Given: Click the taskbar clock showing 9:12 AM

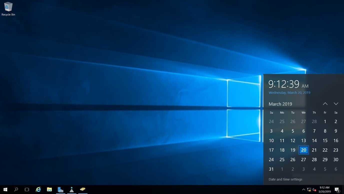Looking at the screenshot, I should click(324, 189).
